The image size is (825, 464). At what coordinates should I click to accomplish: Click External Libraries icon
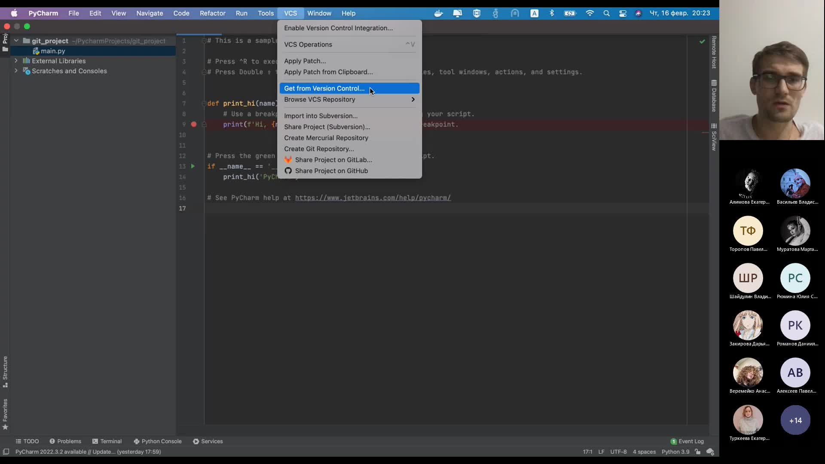pos(26,61)
